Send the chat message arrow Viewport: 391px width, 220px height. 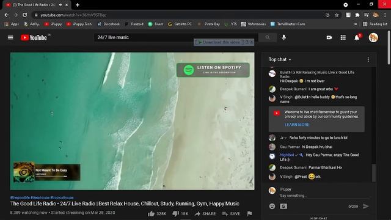pos(366,207)
